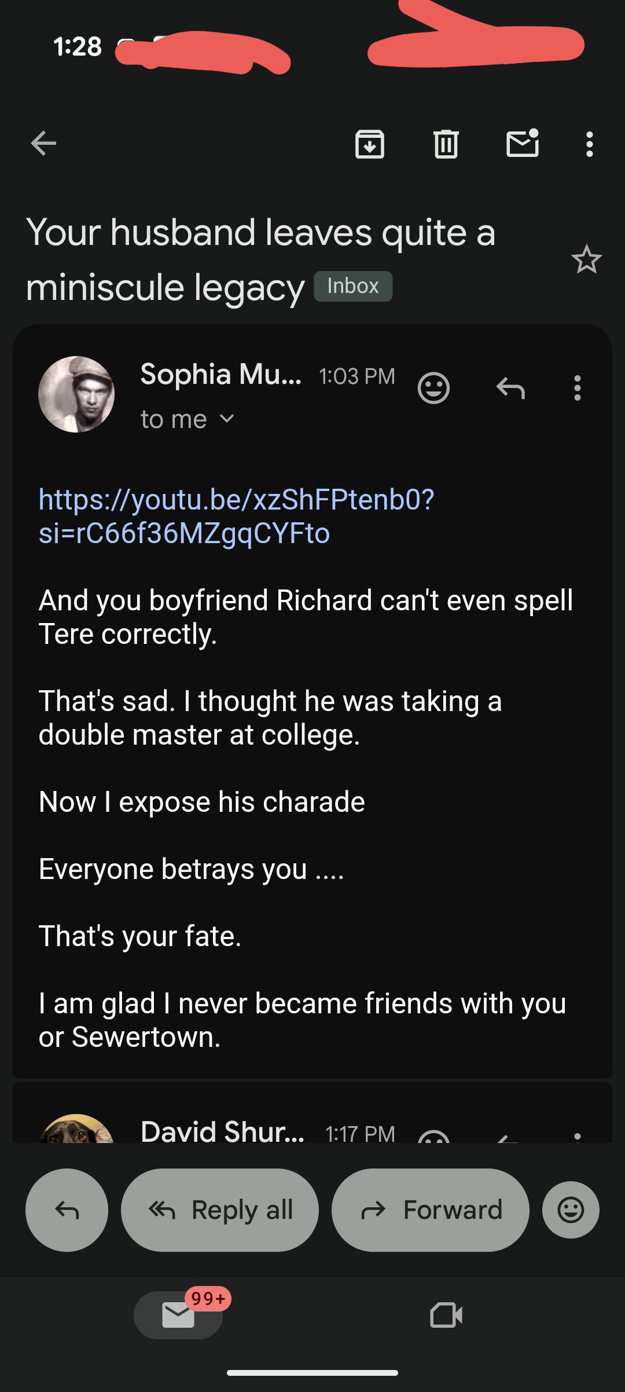This screenshot has width=625, height=1392.
Task: Tap the back arrow to leave email
Action: (x=43, y=144)
